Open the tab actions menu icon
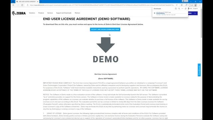 point(13,1)
